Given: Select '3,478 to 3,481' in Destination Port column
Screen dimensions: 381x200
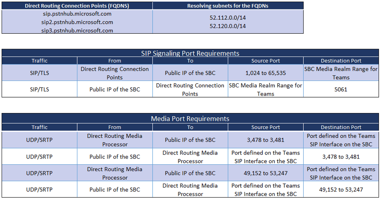Looking at the screenshot, I should (341, 157).
